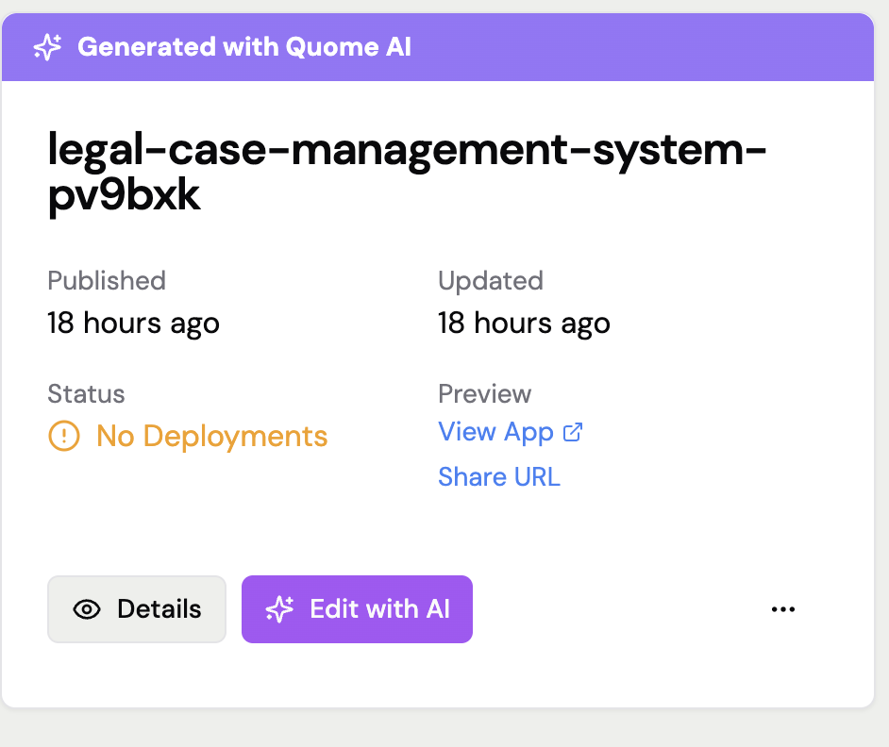Click the 18 hours ago value under Updated
The image size is (889, 747).
click(524, 324)
